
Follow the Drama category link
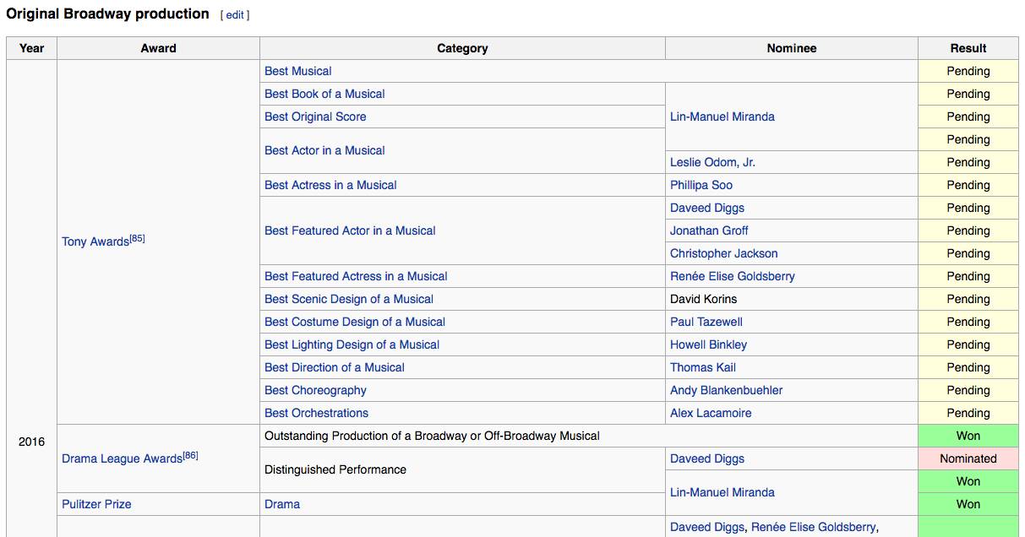click(x=282, y=504)
